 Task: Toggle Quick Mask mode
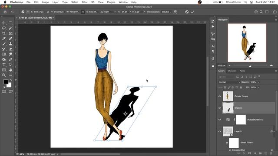point(4,91)
